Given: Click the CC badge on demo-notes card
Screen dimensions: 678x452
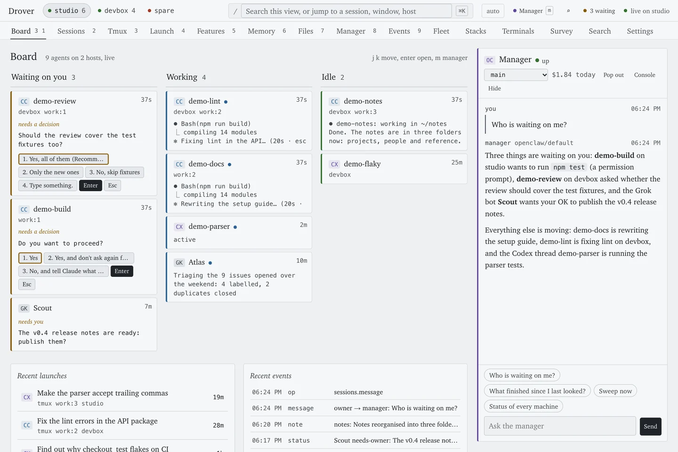Looking at the screenshot, I should [x=334, y=101].
